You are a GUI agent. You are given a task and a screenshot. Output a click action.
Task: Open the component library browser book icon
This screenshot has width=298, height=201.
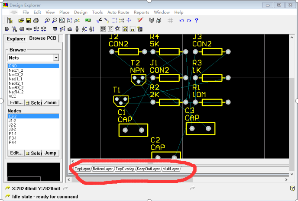(x=151, y=20)
